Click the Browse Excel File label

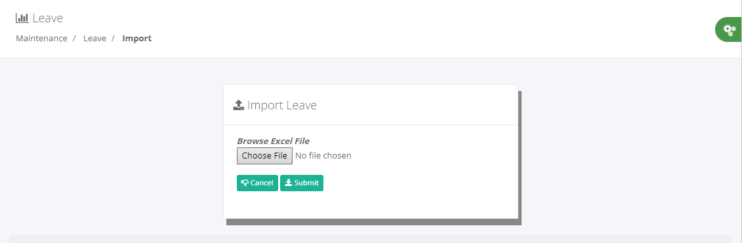273,141
